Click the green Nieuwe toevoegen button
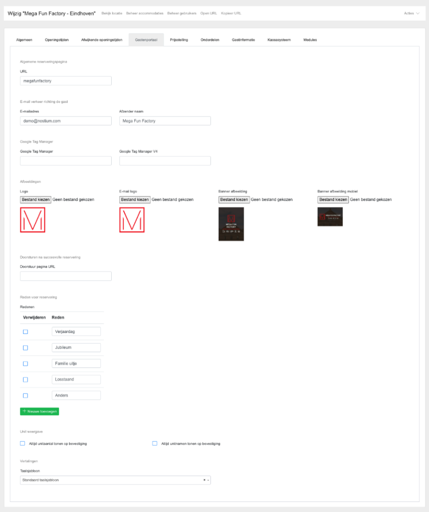Viewport: 429px width, 512px height. pos(40,411)
